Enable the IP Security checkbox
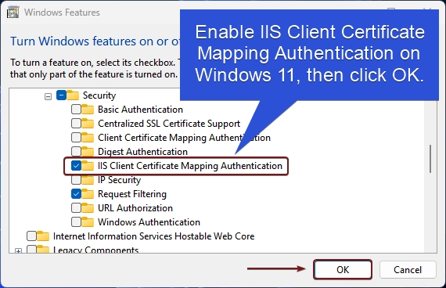 click(76, 180)
